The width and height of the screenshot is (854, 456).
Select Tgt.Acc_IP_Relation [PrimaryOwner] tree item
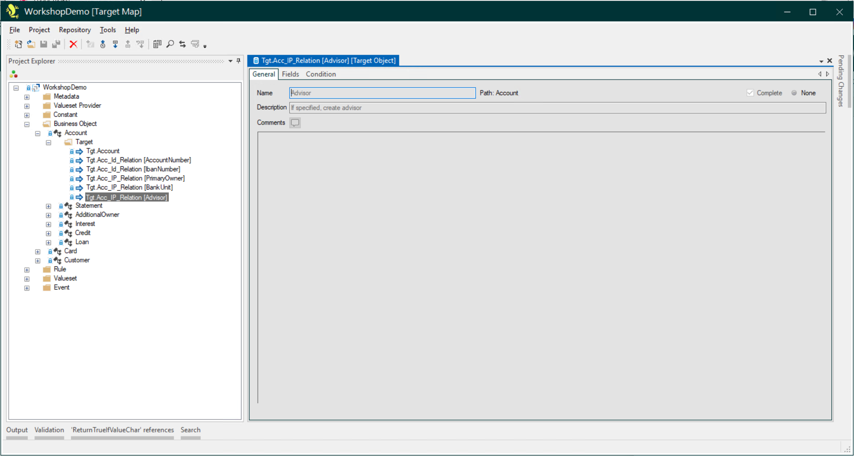pos(135,178)
